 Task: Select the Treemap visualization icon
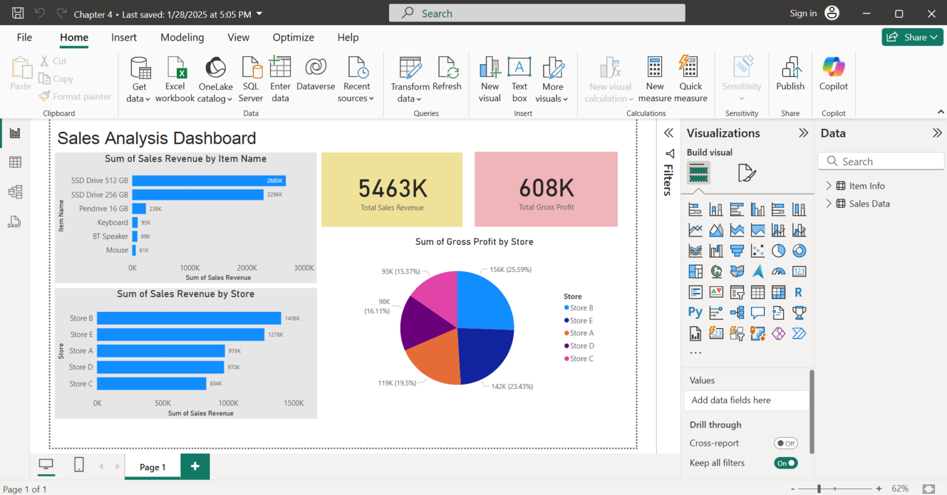point(695,271)
